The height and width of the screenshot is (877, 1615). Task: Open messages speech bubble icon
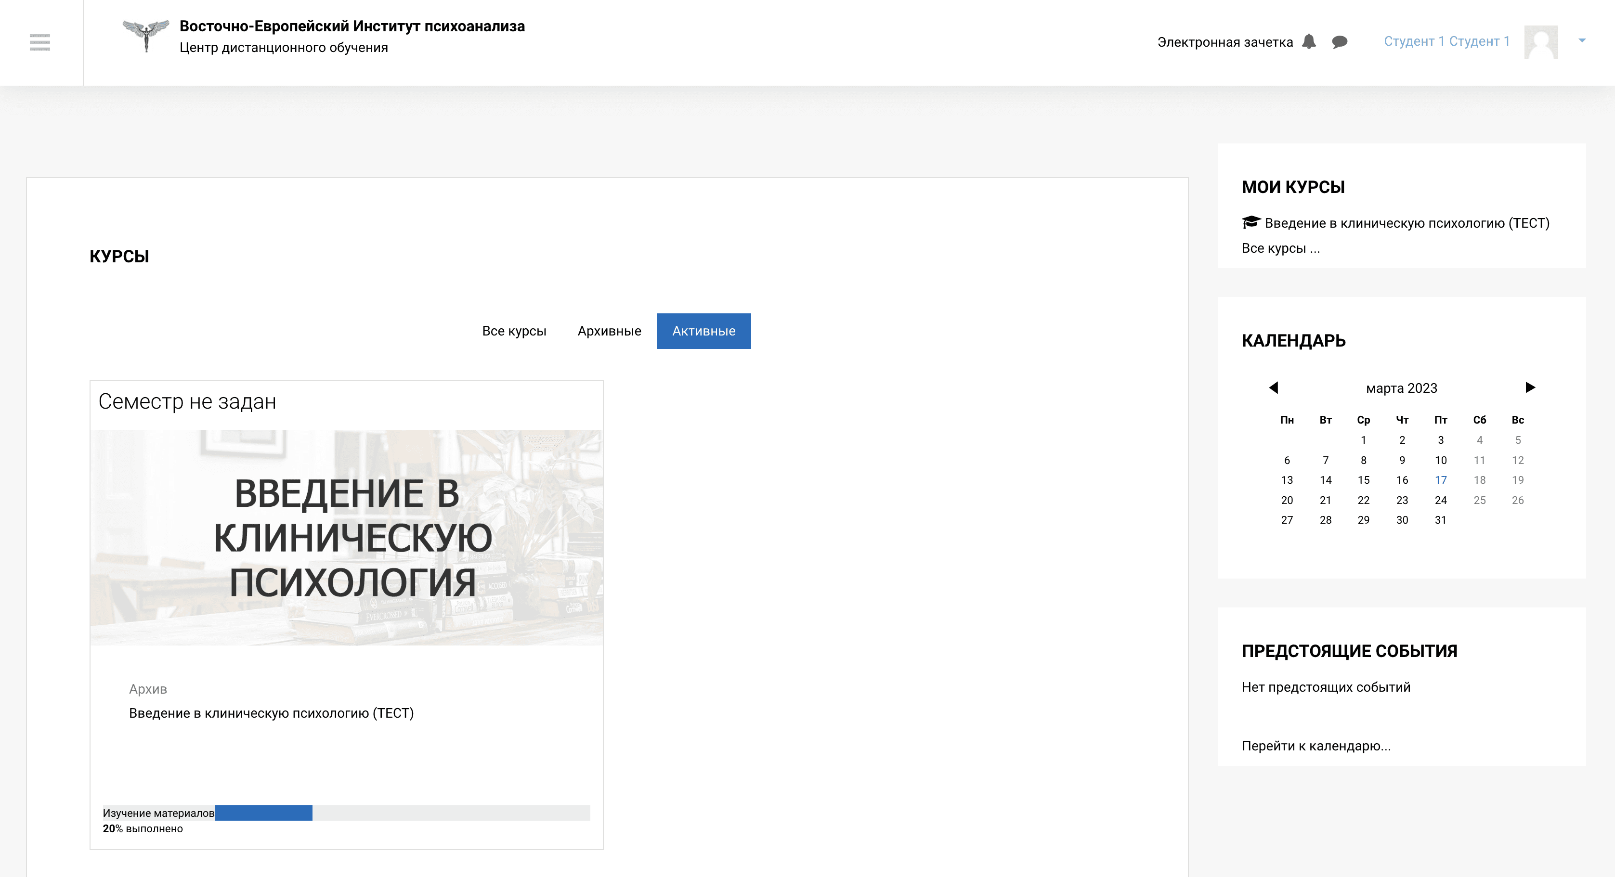(1339, 42)
